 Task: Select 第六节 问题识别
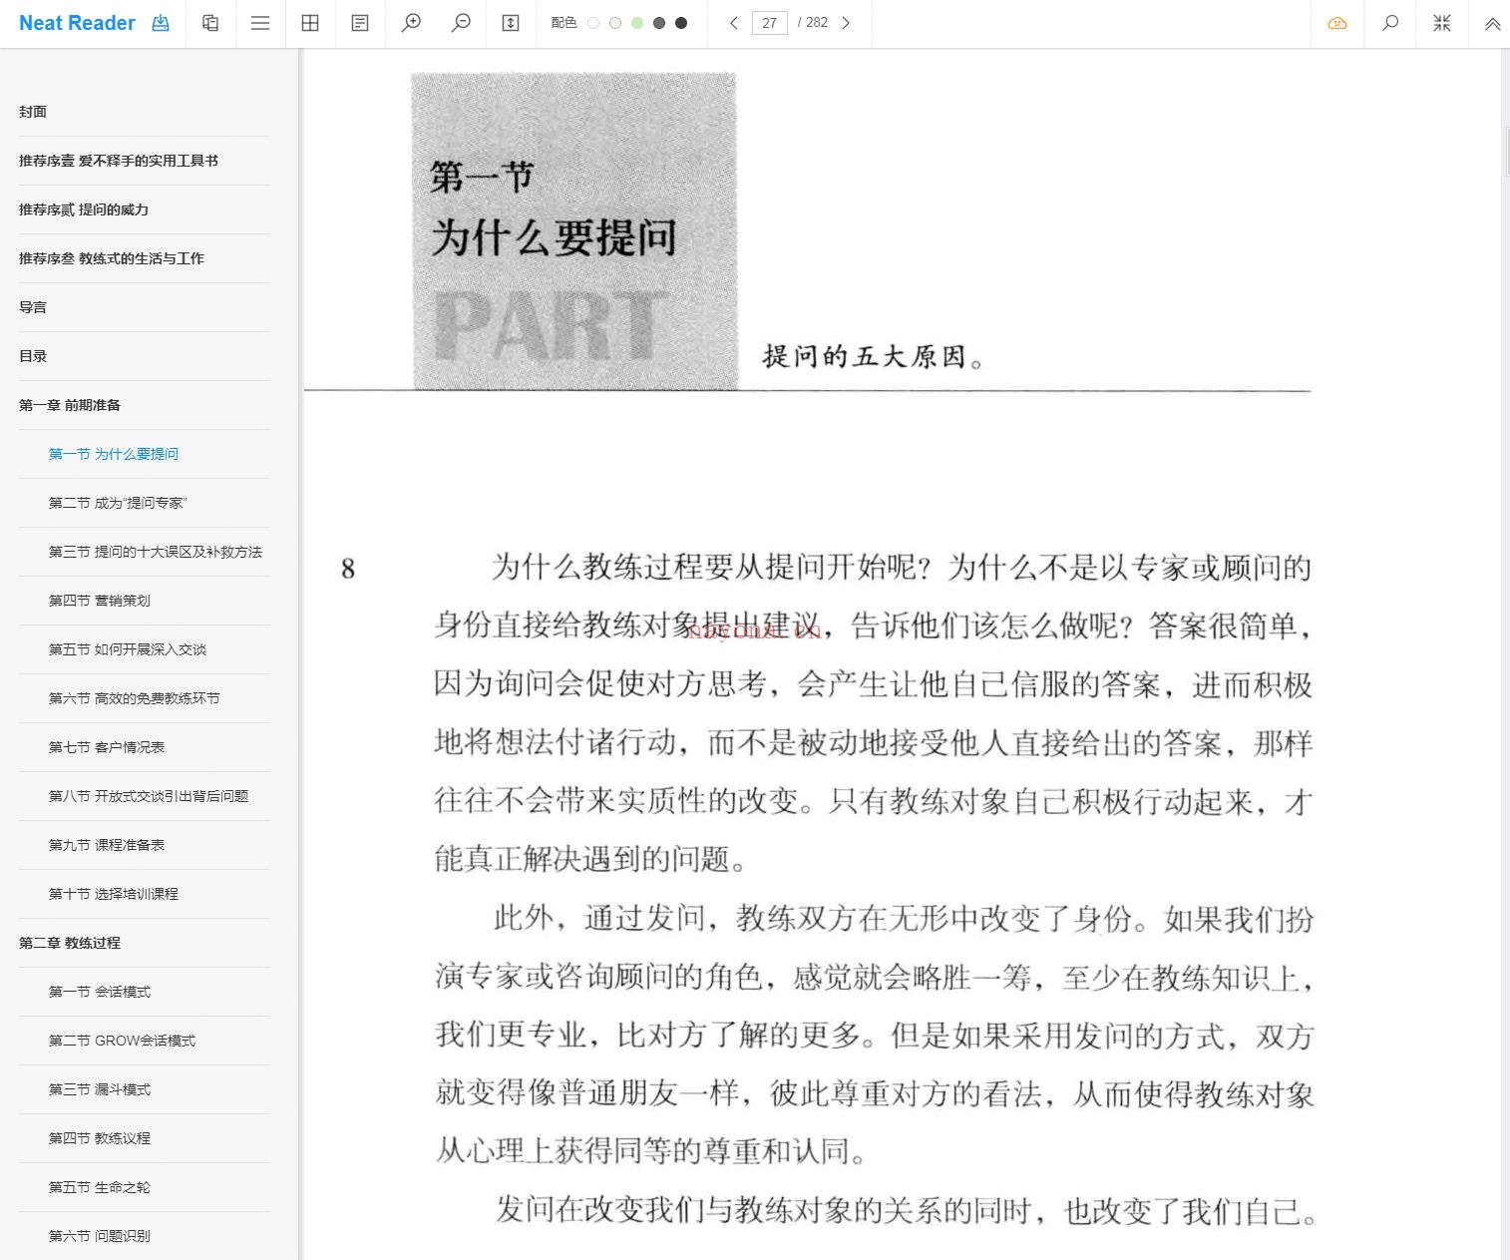100,1236
